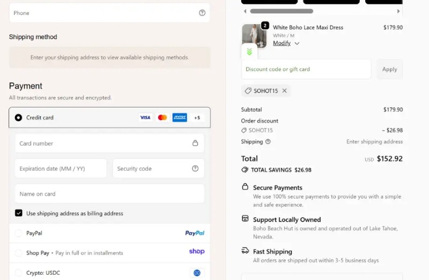Open the security code help icon
The width and height of the screenshot is (429, 280).
[x=195, y=169]
